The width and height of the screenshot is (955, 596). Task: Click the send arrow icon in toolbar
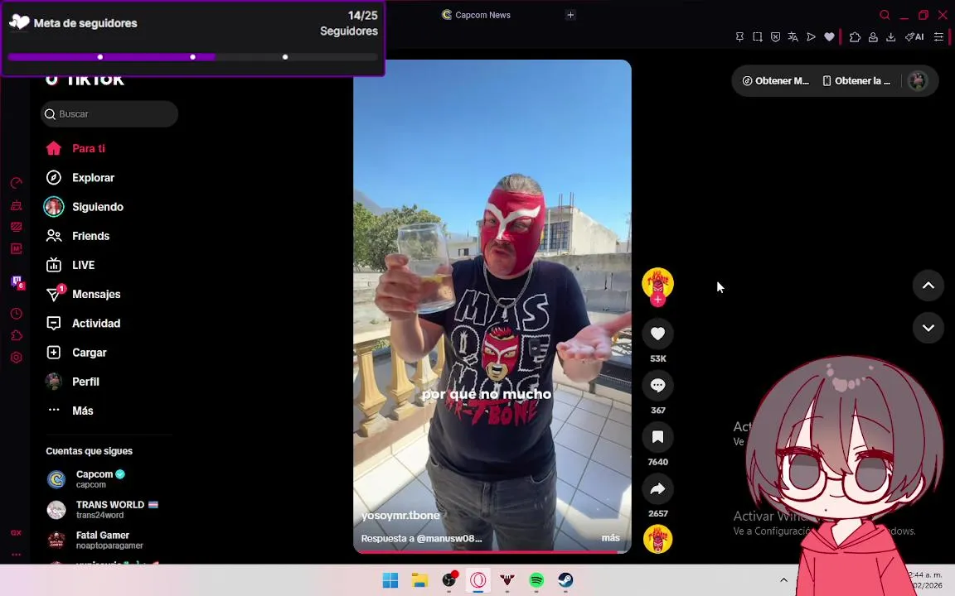(812, 37)
